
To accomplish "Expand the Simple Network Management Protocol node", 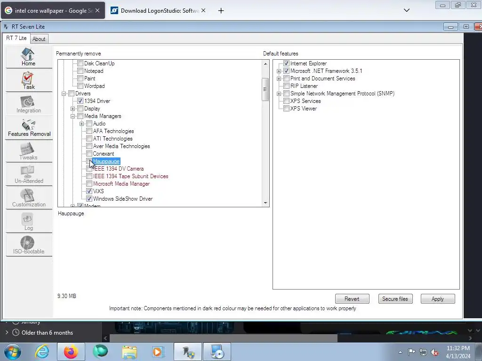I will click(x=279, y=94).
